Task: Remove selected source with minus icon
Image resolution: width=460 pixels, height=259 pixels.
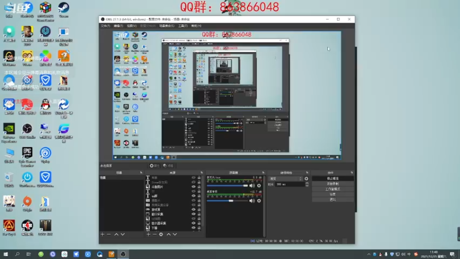Action: (155, 234)
